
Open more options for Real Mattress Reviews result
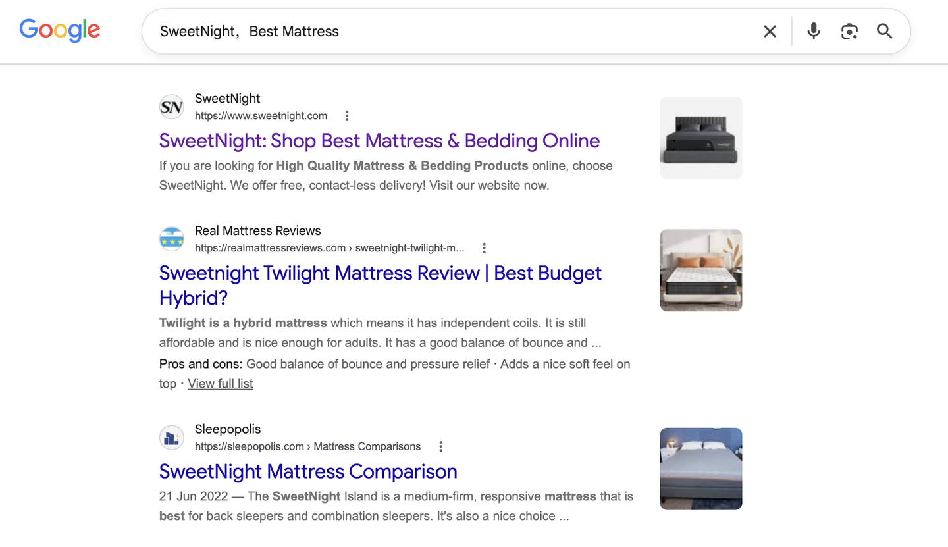point(484,248)
